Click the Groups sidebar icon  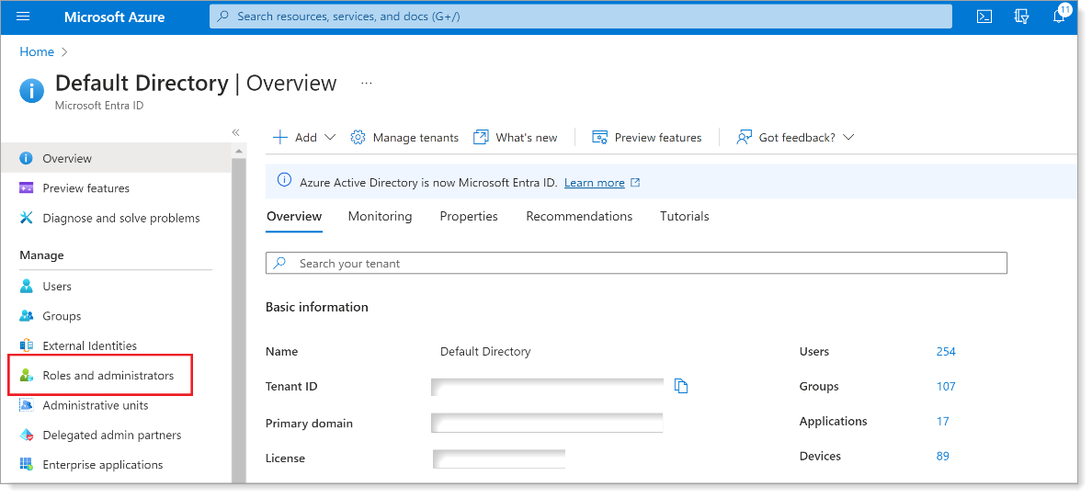pos(27,316)
